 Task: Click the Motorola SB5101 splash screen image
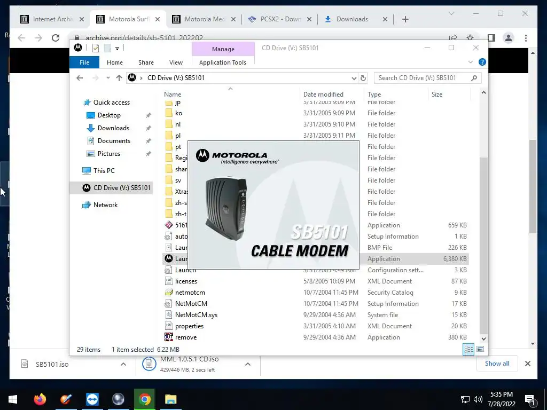point(273,205)
